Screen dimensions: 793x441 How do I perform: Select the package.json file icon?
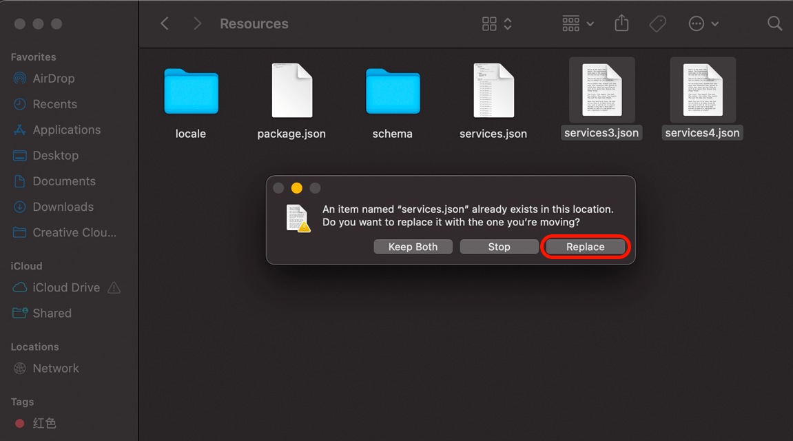292,90
